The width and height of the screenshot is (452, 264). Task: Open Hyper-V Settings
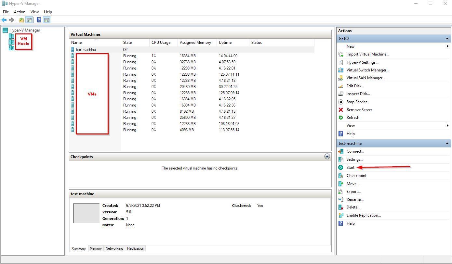[x=362, y=62]
